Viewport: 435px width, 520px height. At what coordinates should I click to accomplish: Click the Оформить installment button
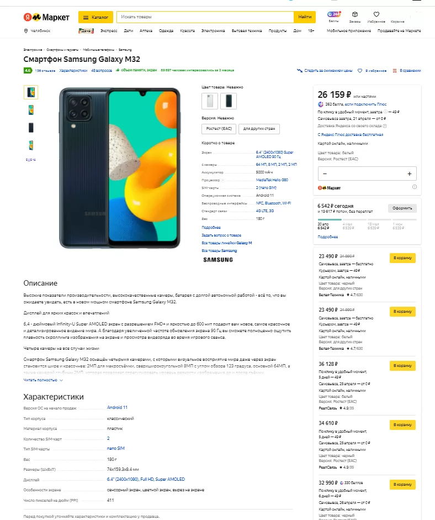point(402,208)
